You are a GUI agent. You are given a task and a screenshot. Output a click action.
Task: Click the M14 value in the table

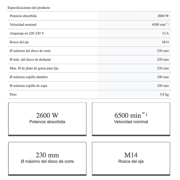pyautogui.click(x=165, y=42)
